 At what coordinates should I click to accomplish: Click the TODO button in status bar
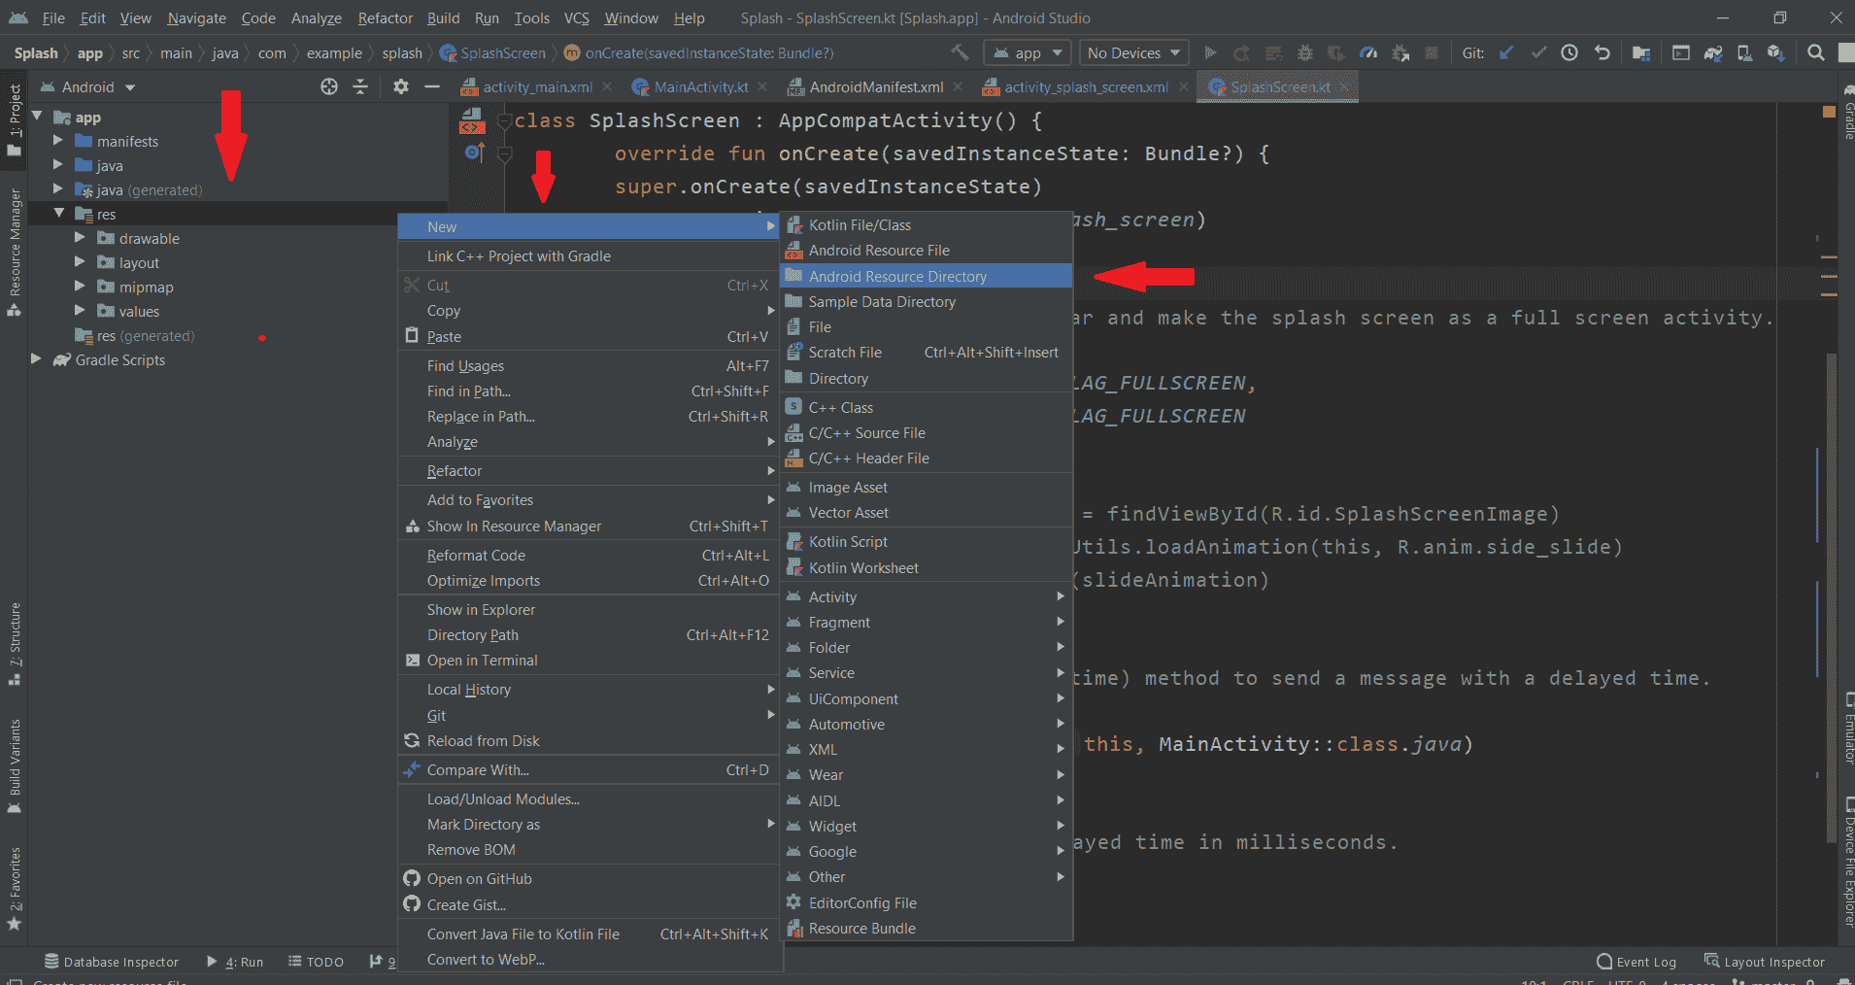pyautogui.click(x=317, y=962)
